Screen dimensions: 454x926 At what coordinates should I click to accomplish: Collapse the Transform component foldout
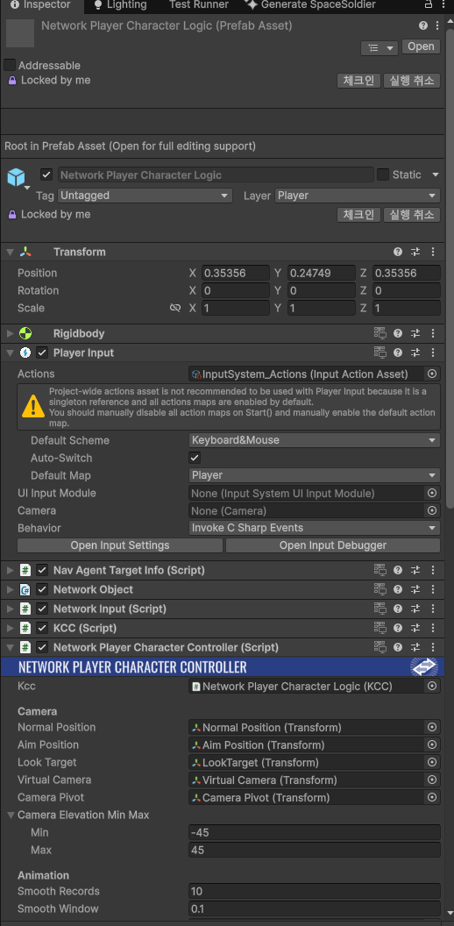click(10, 253)
